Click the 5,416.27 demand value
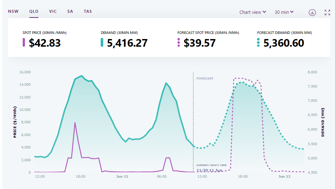The height and width of the screenshot is (189, 335). 127,43
